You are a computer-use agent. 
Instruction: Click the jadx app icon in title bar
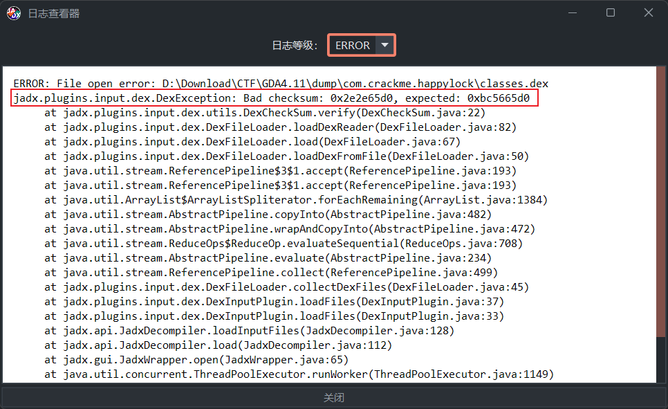tap(14, 13)
